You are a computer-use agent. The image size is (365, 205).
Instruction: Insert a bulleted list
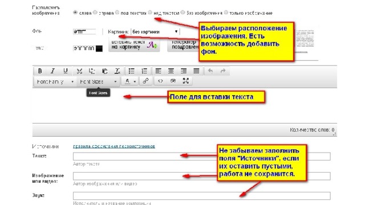point(132,71)
